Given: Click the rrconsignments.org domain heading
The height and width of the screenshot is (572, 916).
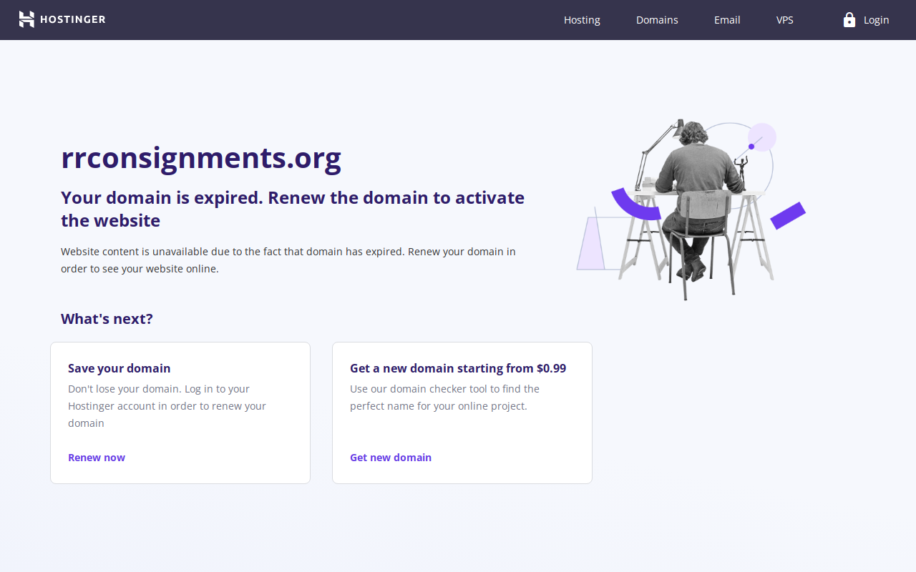Looking at the screenshot, I should 201,158.
